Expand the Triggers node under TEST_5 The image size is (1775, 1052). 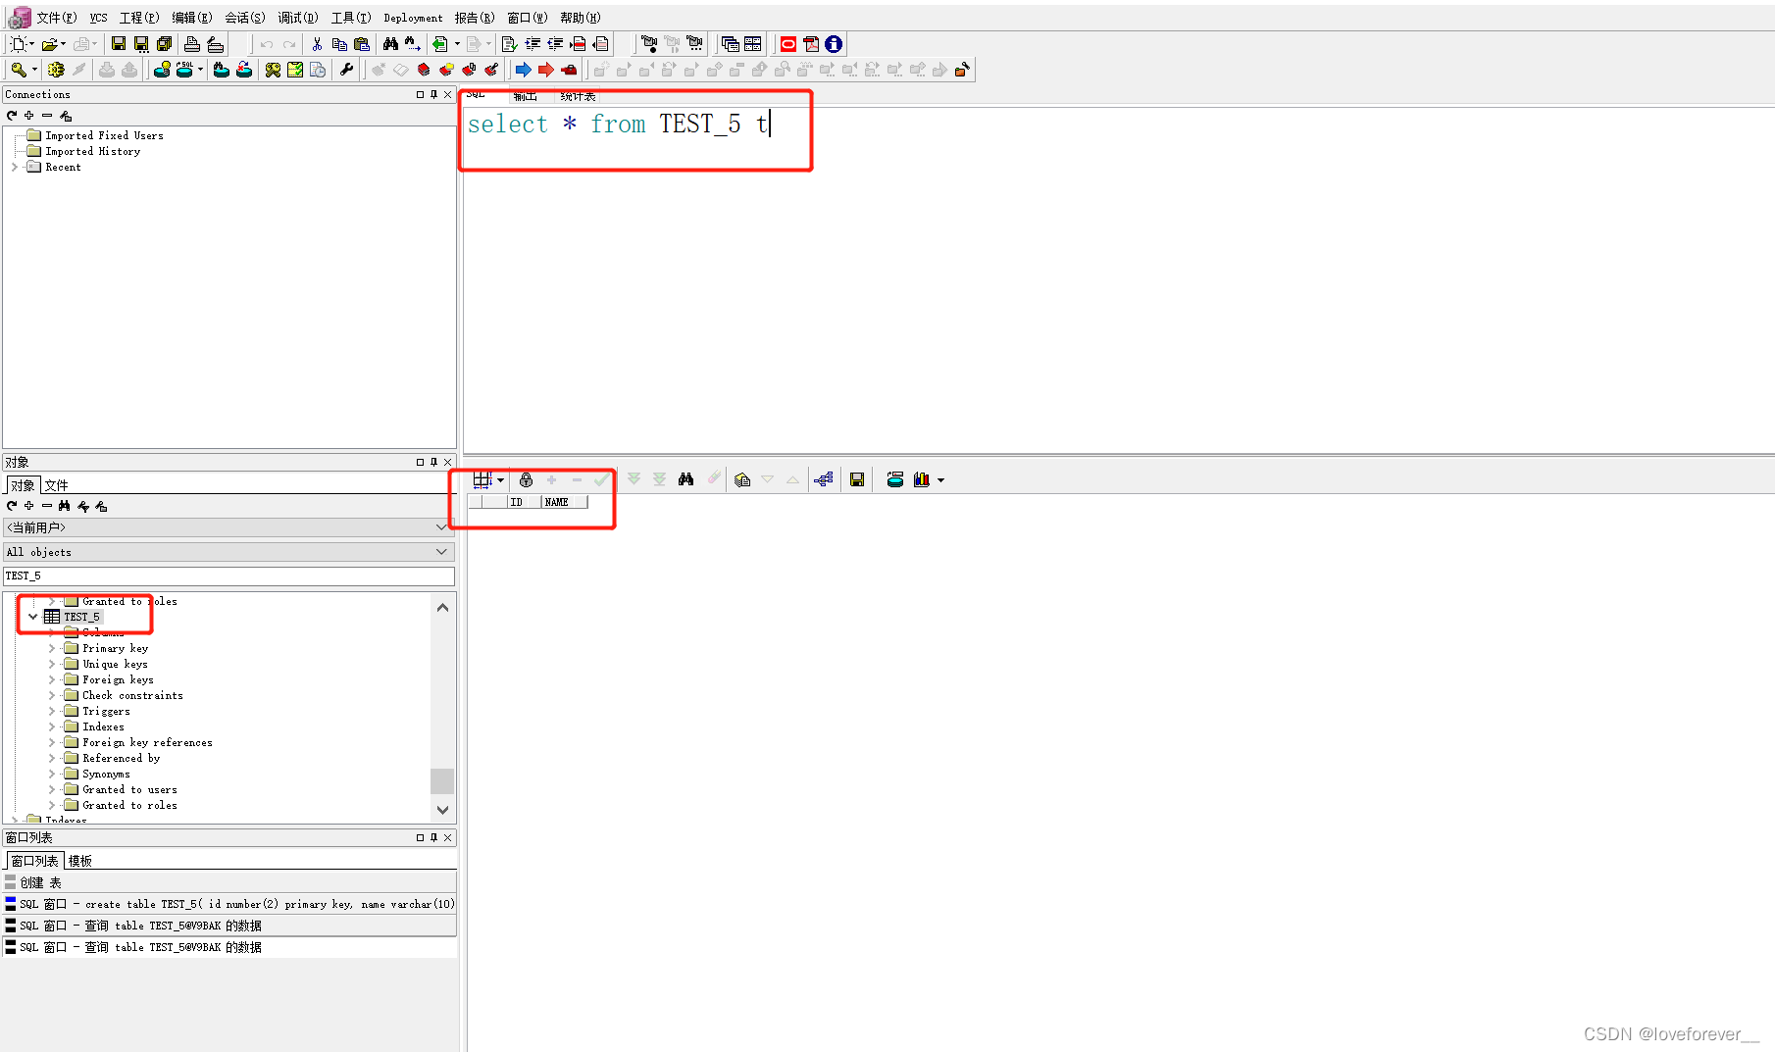pyautogui.click(x=53, y=710)
